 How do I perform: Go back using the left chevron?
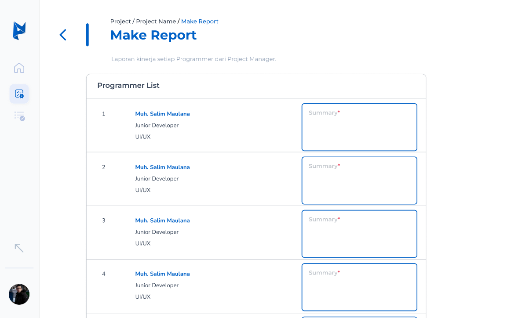click(x=63, y=35)
